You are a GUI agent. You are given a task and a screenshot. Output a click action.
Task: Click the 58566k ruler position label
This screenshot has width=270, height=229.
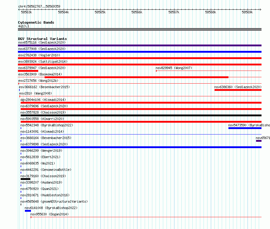click(137, 12)
